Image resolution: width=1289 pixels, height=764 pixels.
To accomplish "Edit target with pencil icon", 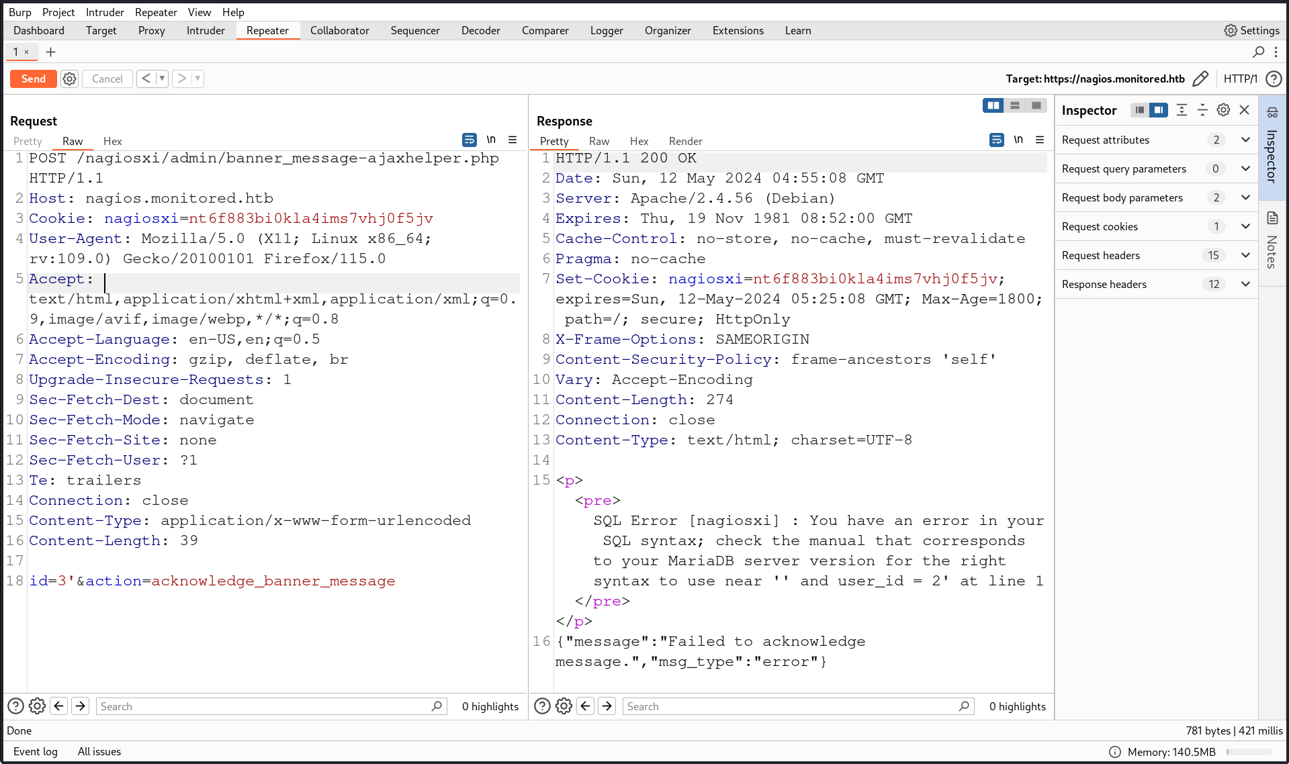I will [x=1200, y=79].
